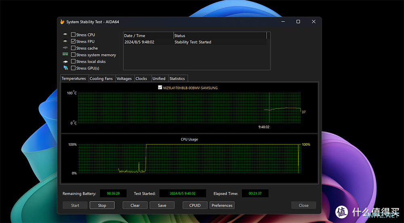The image size is (404, 223).
Task: Show the Statistics tab
Action: click(177, 79)
